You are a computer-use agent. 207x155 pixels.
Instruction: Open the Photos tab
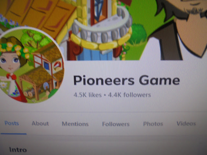(x=153, y=124)
